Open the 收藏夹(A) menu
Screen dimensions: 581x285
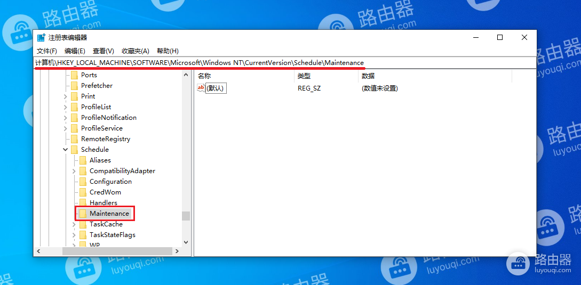tap(135, 51)
